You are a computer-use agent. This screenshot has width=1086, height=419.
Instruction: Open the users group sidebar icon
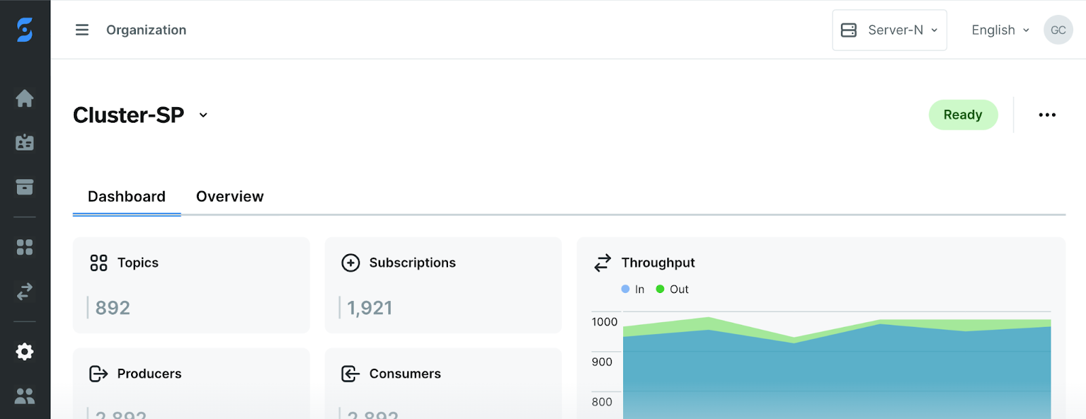coord(25,396)
